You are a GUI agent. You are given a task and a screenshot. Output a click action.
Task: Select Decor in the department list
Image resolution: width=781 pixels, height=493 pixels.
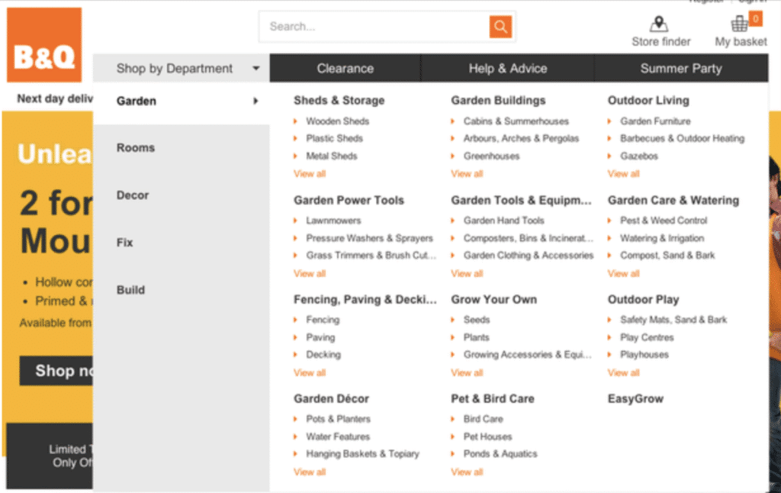pos(133,195)
